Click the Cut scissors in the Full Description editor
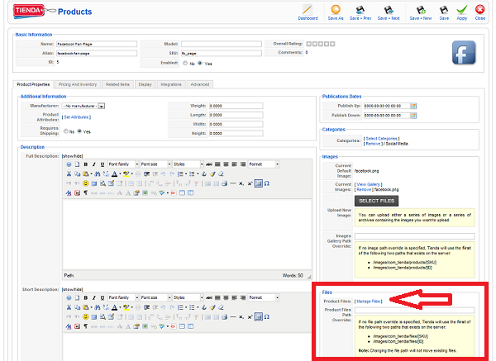The width and height of the screenshot is (496, 361). tap(69, 173)
